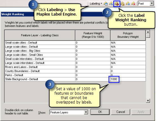Open the Labeling dropdown menu
The width and height of the screenshot is (158, 121).
coord(96,3)
